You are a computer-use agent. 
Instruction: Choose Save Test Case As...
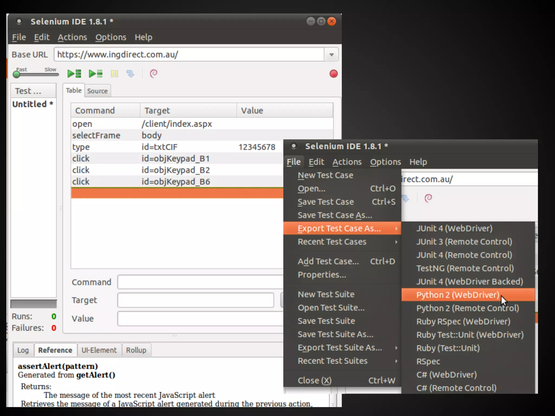342,215
